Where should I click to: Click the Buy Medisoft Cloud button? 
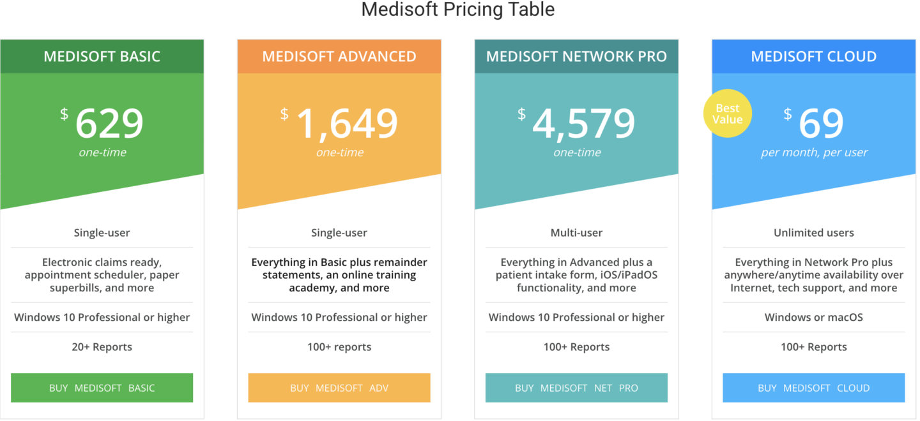pos(813,387)
